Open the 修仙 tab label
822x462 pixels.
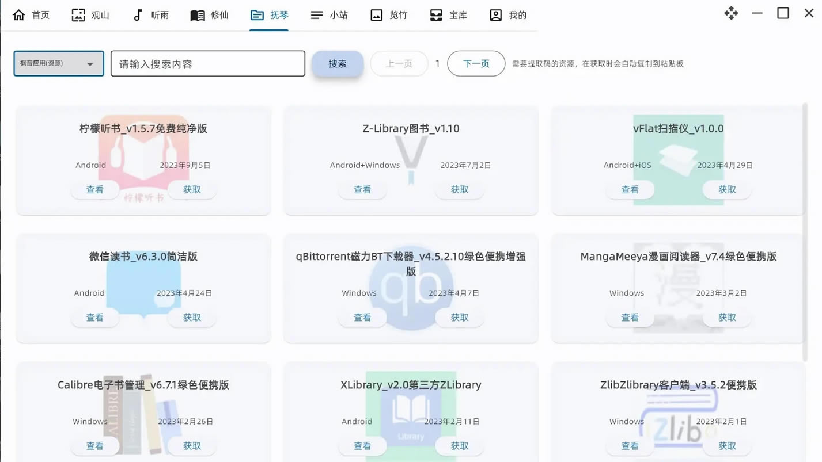pyautogui.click(x=219, y=15)
